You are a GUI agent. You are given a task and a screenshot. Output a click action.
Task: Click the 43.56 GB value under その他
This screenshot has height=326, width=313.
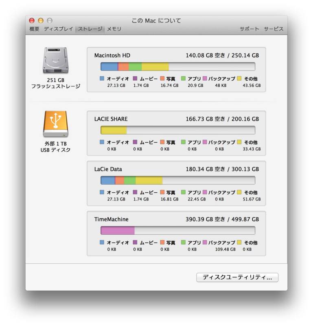coord(252,85)
